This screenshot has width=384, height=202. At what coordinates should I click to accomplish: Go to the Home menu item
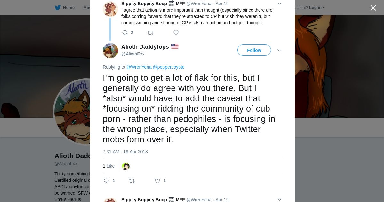pyautogui.click(x=68, y=8)
